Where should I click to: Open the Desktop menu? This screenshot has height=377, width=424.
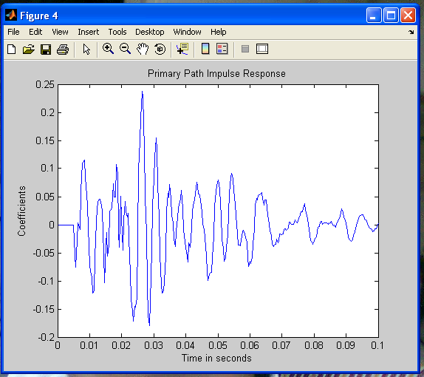click(150, 32)
